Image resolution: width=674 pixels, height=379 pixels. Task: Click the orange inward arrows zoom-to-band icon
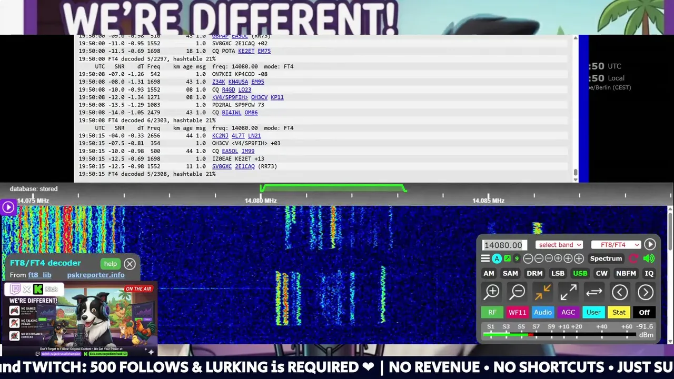point(542,292)
